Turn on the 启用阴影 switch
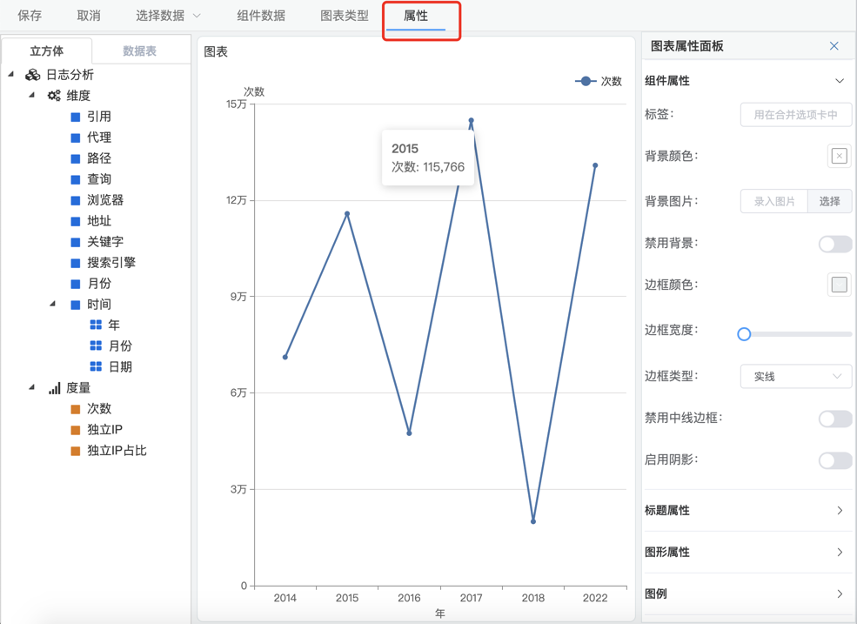Viewport: 857px width, 624px height. [x=834, y=460]
